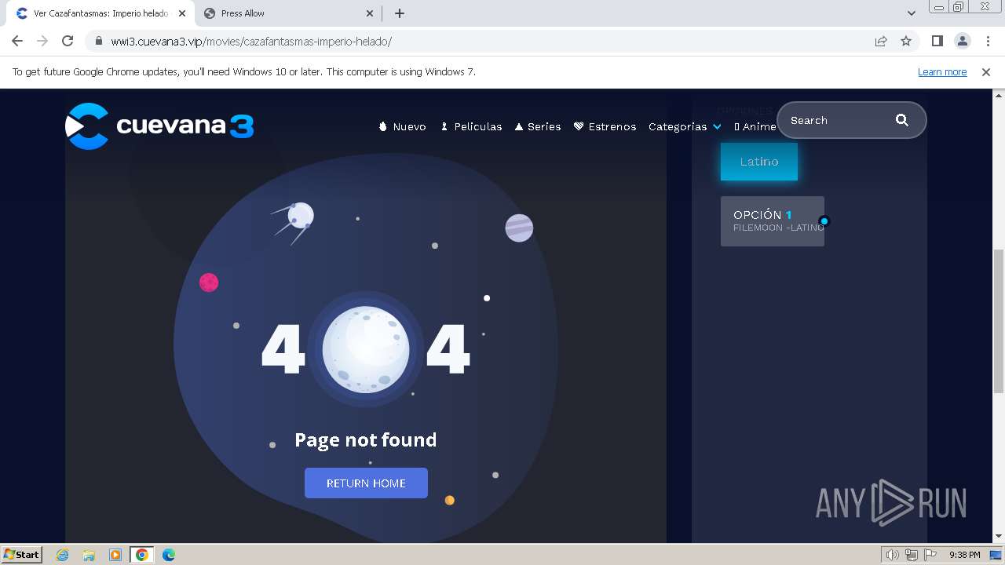Choose Opción 1 Filemoon Latino
Viewport: 1005px width, 565px height.
(x=773, y=221)
